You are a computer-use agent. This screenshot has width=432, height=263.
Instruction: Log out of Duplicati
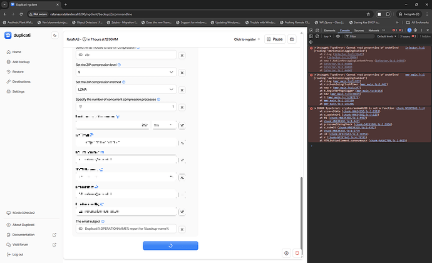pos(18,254)
